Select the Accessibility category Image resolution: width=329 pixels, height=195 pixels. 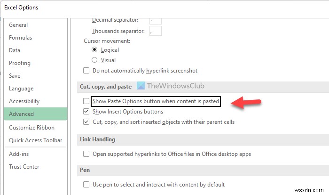click(x=23, y=101)
